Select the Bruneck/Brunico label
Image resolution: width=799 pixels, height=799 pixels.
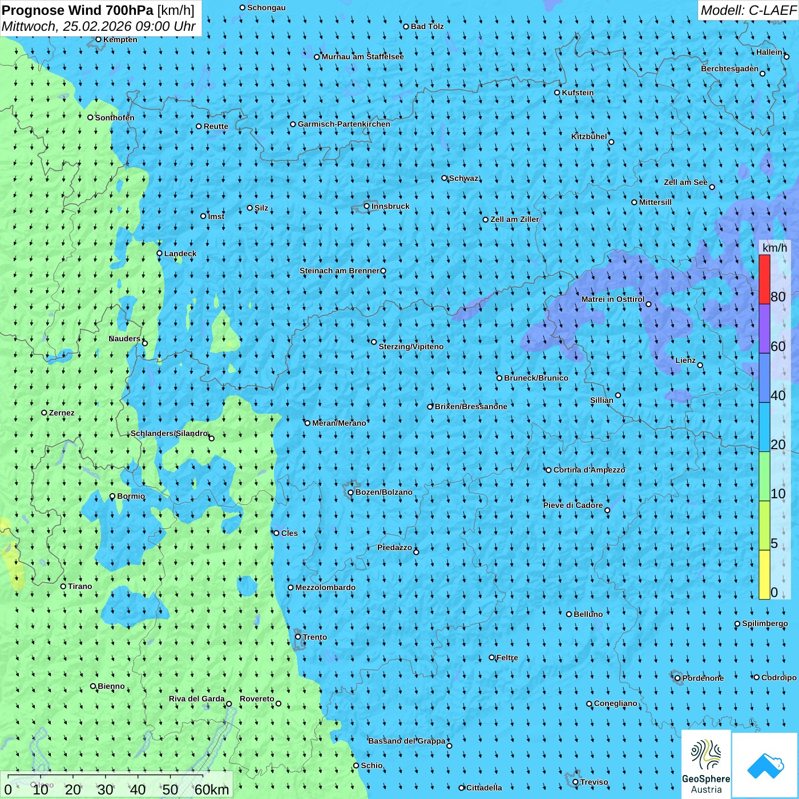[x=536, y=378]
